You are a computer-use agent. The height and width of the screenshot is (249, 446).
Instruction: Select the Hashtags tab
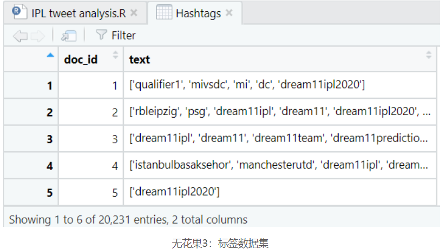(198, 12)
